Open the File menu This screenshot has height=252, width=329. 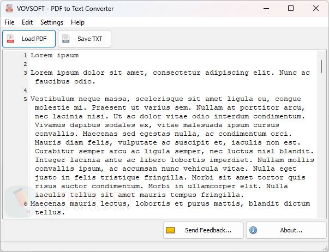click(x=9, y=22)
